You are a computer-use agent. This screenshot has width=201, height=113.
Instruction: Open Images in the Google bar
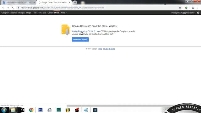coord(21,13)
